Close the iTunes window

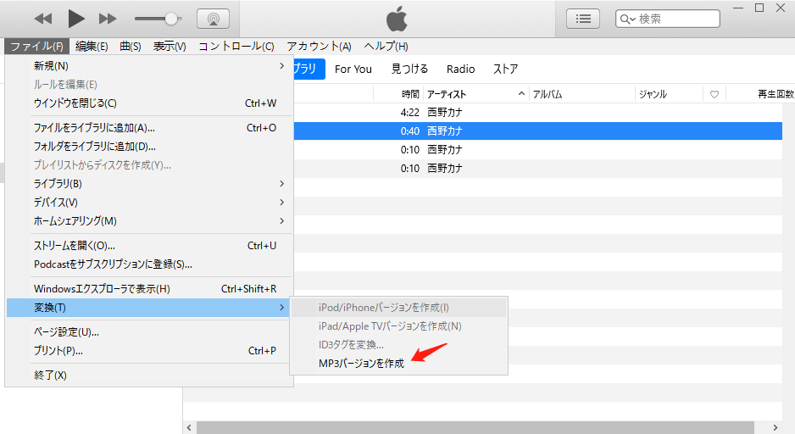pos(781,8)
